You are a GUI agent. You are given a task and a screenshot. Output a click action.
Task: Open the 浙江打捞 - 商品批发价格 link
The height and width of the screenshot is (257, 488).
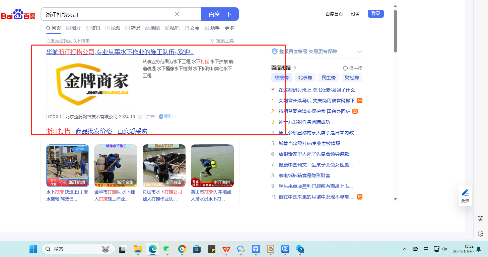click(x=96, y=131)
